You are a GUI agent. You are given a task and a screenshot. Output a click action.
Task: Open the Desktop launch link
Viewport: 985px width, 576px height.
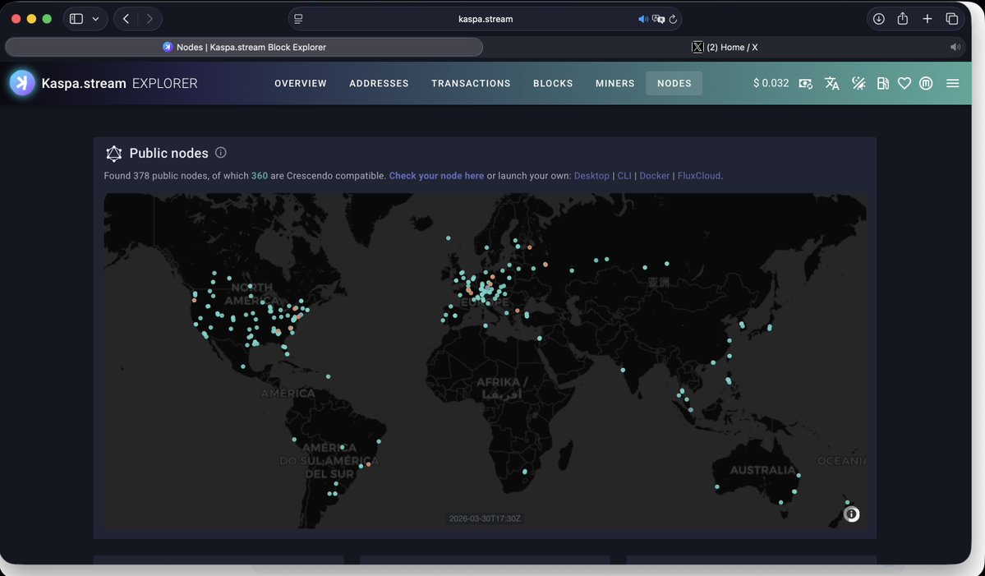point(591,176)
